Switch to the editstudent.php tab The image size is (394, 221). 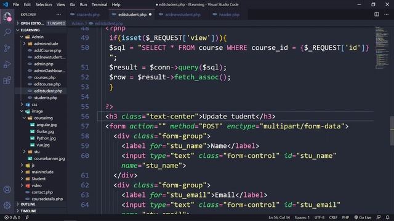[x=132, y=15]
